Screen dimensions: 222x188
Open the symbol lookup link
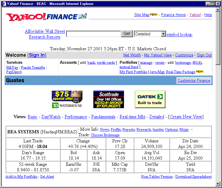tap(179, 35)
